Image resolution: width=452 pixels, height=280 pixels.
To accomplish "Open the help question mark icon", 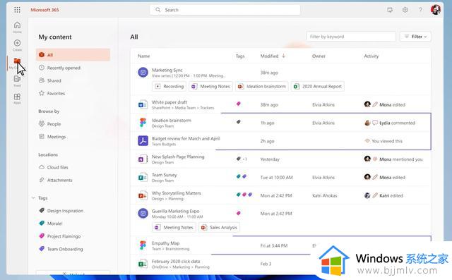I will [421, 10].
